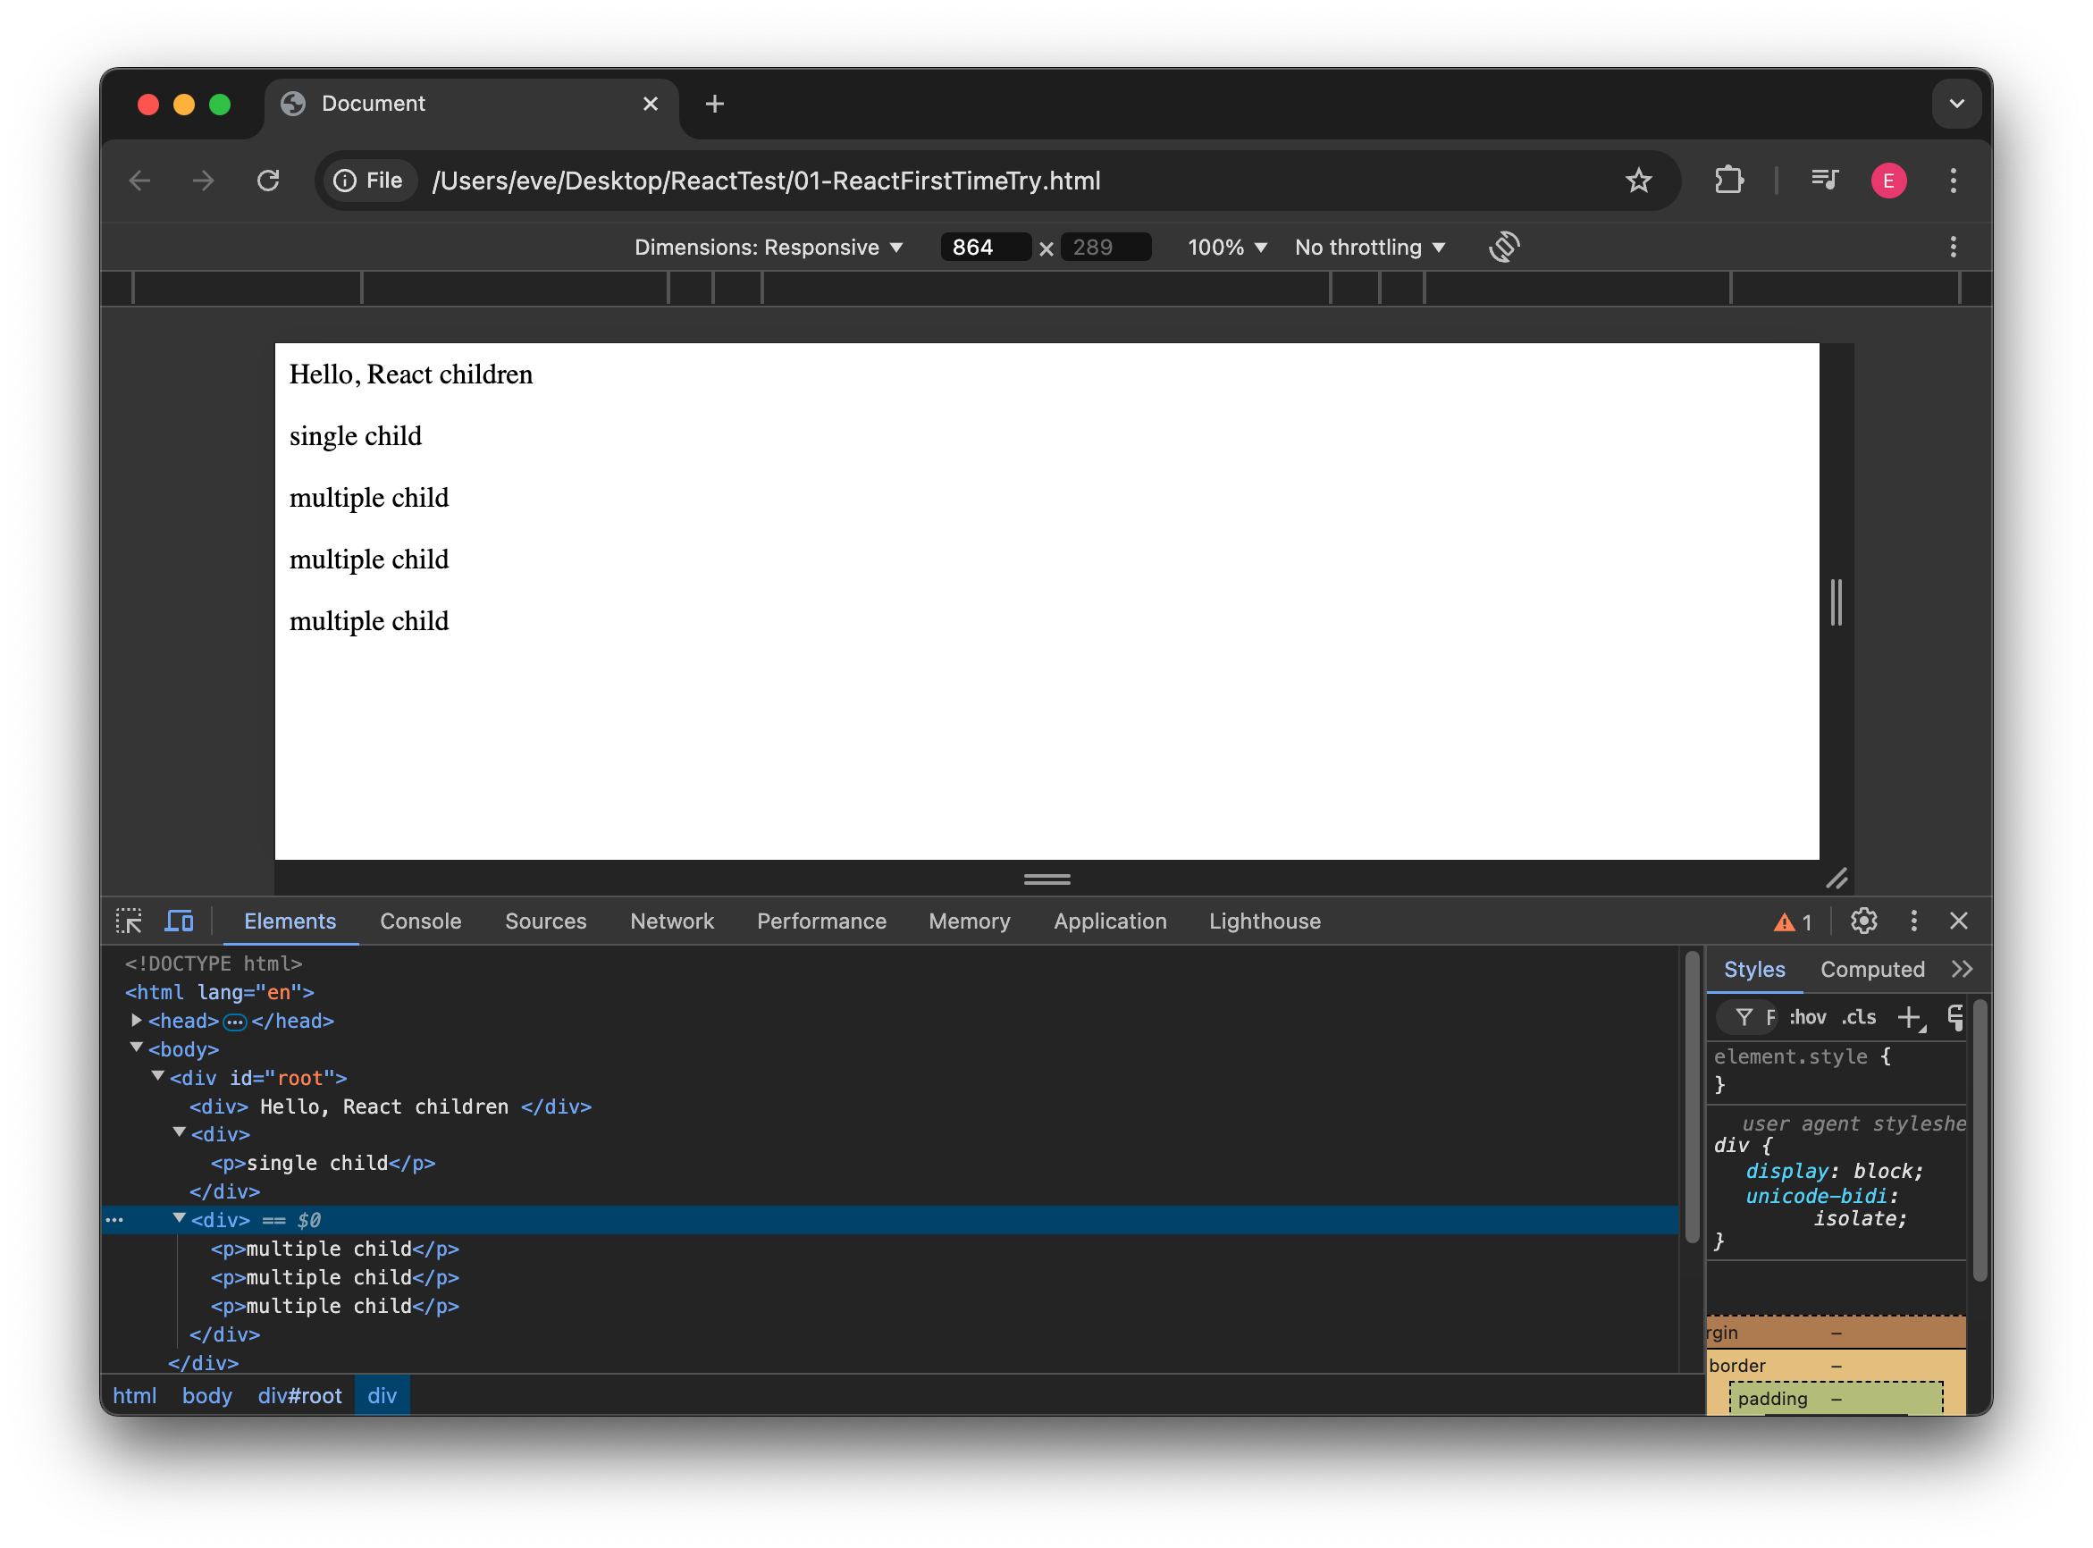Screen dimensions: 2093x1548
Task: Open a new browser tab
Action: [714, 103]
